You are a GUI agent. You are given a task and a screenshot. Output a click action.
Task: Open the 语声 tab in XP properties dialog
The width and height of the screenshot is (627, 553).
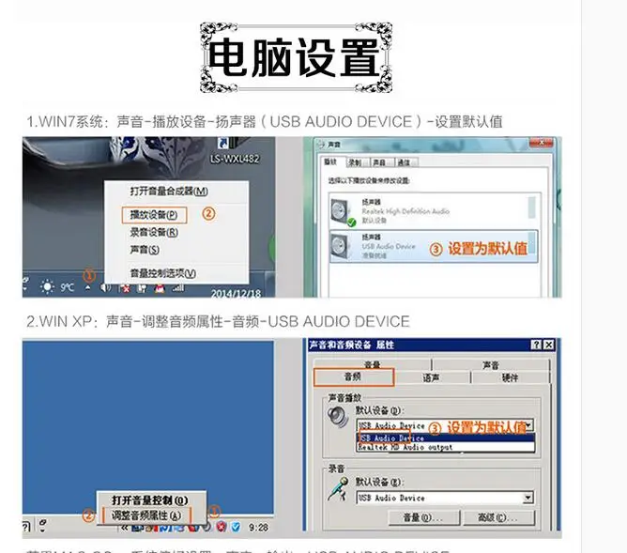point(431,377)
